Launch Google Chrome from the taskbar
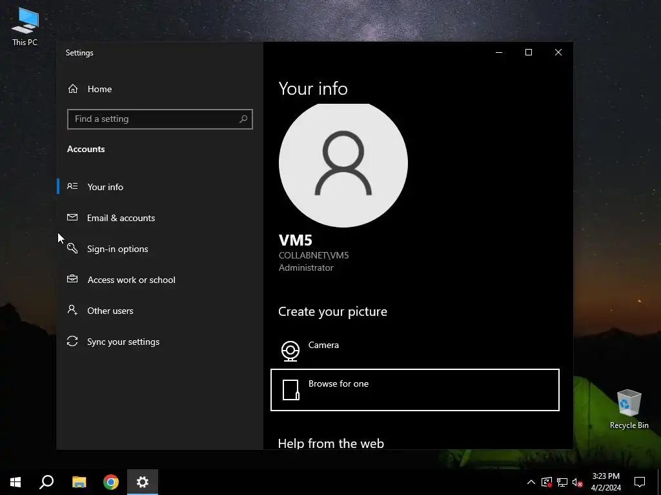The width and height of the screenshot is (661, 495). tap(111, 482)
